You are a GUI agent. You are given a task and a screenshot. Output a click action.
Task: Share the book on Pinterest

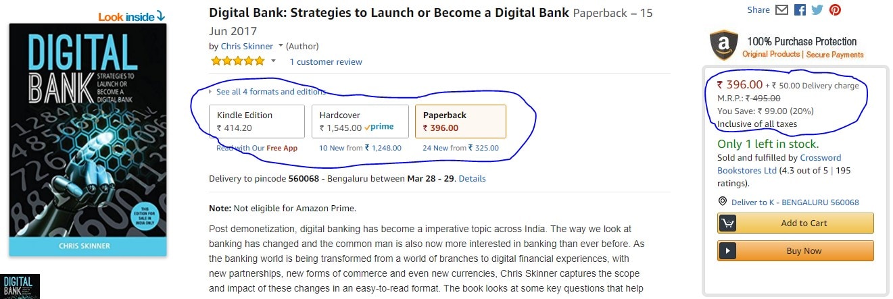[x=835, y=9]
